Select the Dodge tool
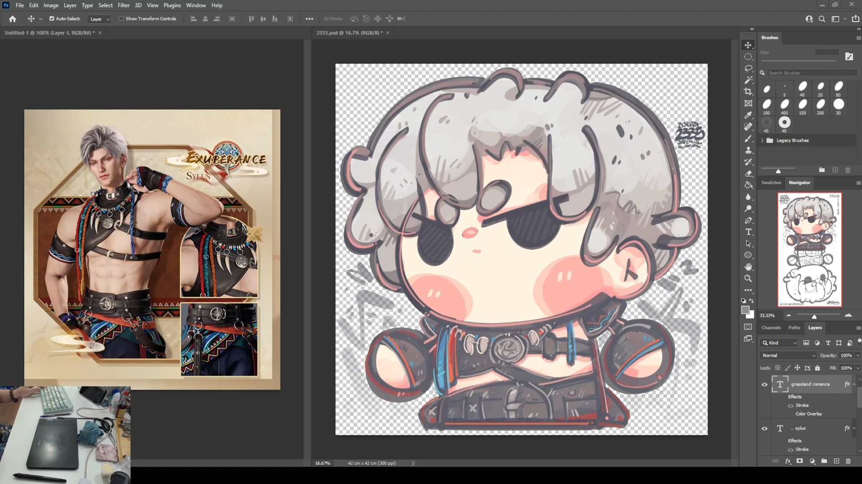Viewport: 862px width, 484px height. (x=748, y=208)
